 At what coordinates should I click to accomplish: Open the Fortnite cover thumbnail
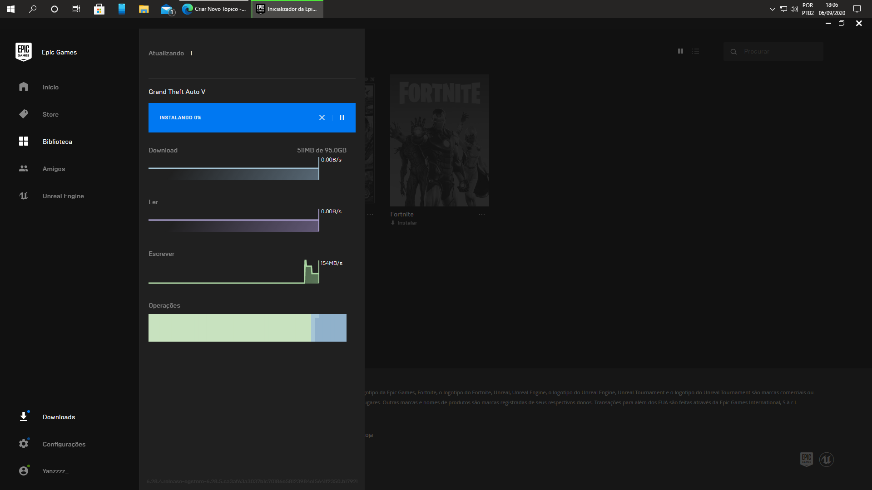[440, 140]
